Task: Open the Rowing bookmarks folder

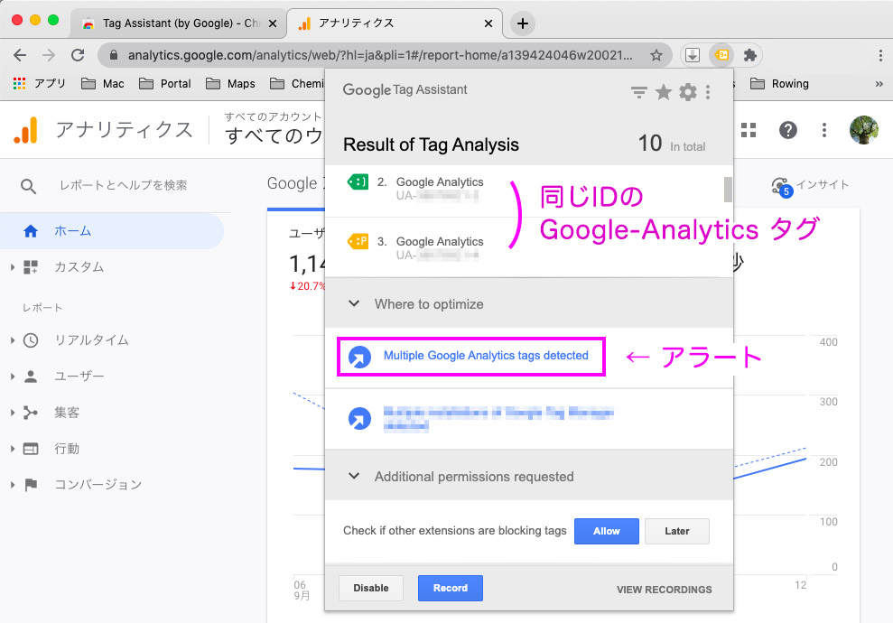Action: [779, 84]
